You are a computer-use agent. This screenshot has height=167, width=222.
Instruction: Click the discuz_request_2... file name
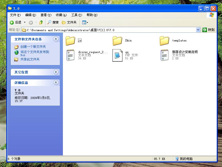[93, 52]
